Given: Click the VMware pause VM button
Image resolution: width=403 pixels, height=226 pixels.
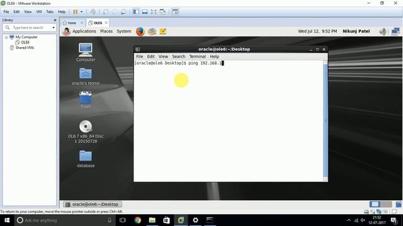Looking at the screenshot, I should [76, 12].
